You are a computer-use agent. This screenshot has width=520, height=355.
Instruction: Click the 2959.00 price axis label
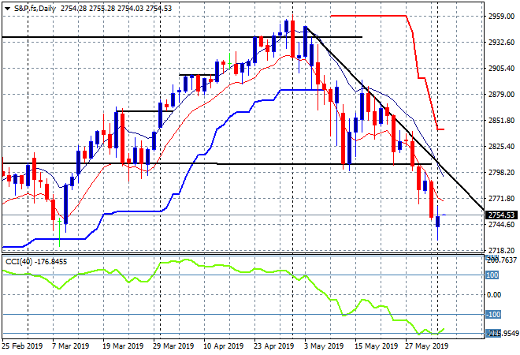tap(501, 16)
